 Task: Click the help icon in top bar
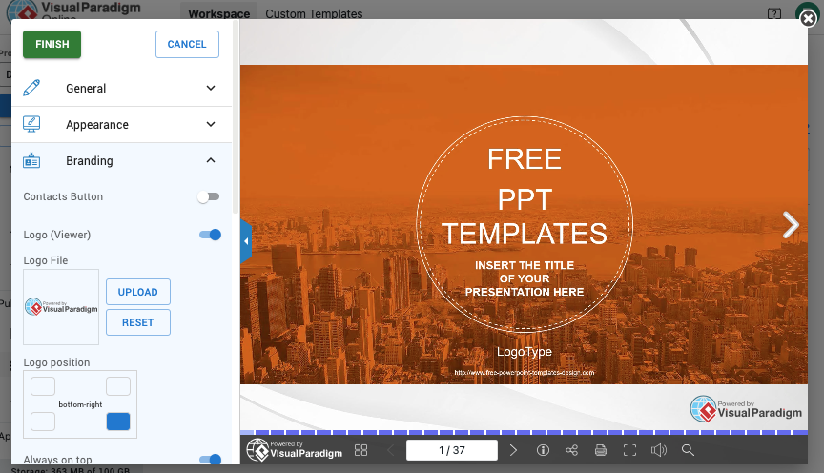tap(774, 13)
